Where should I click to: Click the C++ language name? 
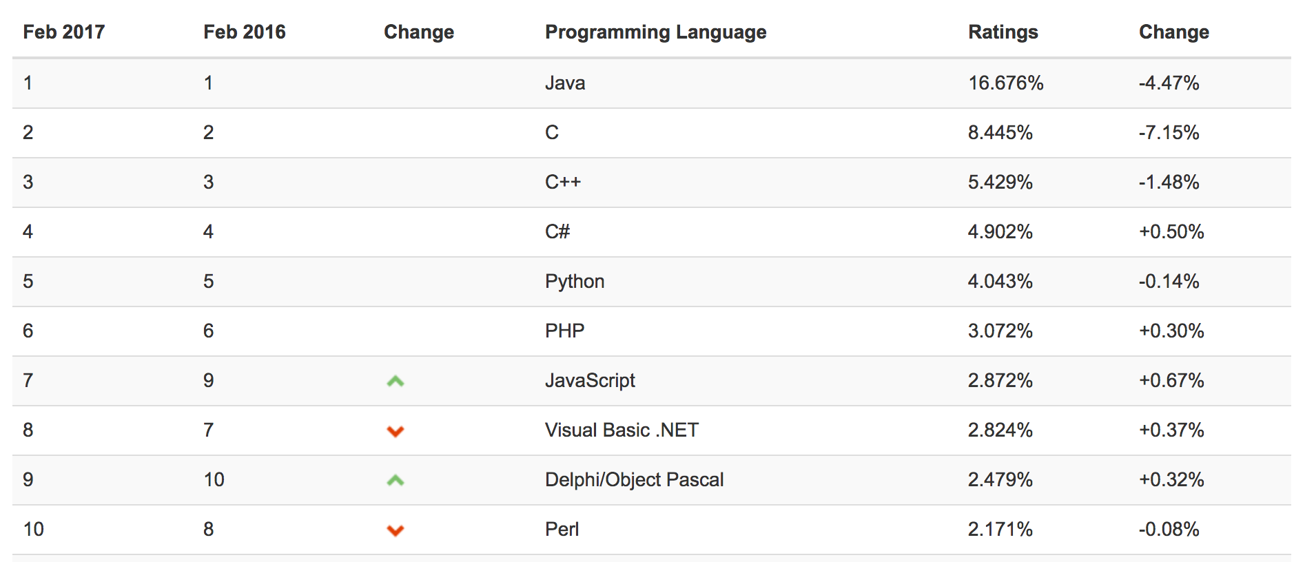(x=562, y=182)
